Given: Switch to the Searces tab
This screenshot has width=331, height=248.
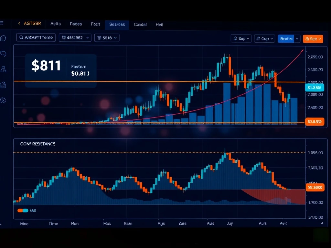Looking at the screenshot, I should point(117,25).
